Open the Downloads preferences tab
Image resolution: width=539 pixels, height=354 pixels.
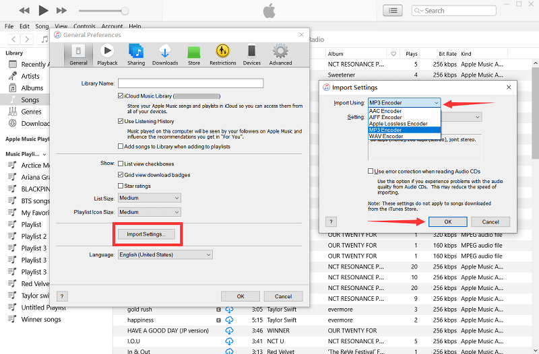(165, 55)
